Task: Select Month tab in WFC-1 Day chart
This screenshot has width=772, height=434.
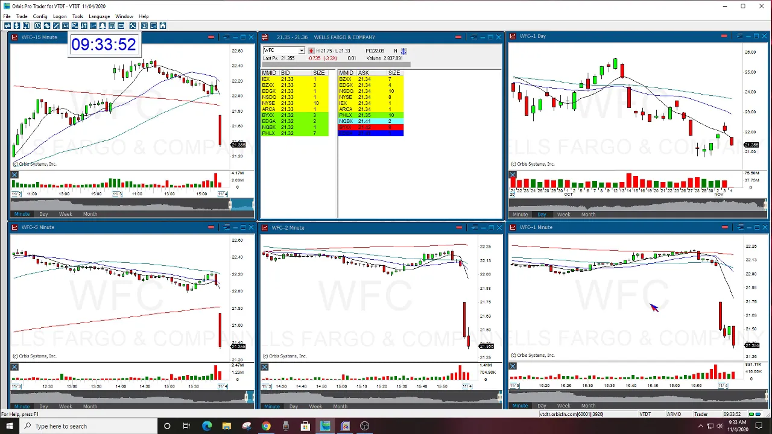Action: (x=588, y=215)
